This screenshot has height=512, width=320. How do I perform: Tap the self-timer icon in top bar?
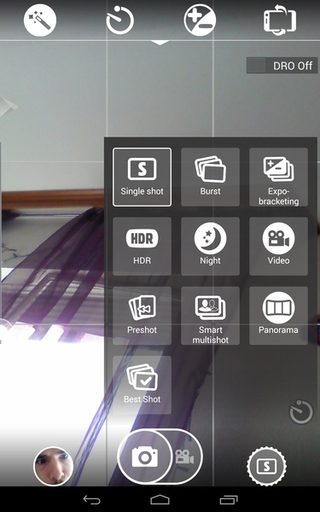[x=120, y=20]
